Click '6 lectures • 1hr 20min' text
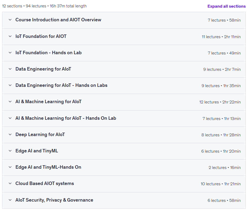Screen dimensions: 247x210 (x=221, y=151)
